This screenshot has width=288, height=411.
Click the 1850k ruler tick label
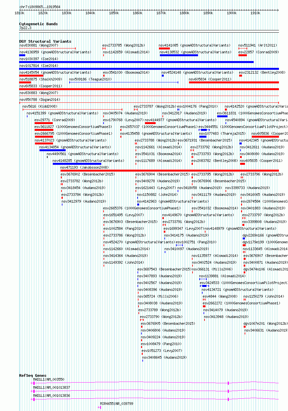[x=114, y=13]
